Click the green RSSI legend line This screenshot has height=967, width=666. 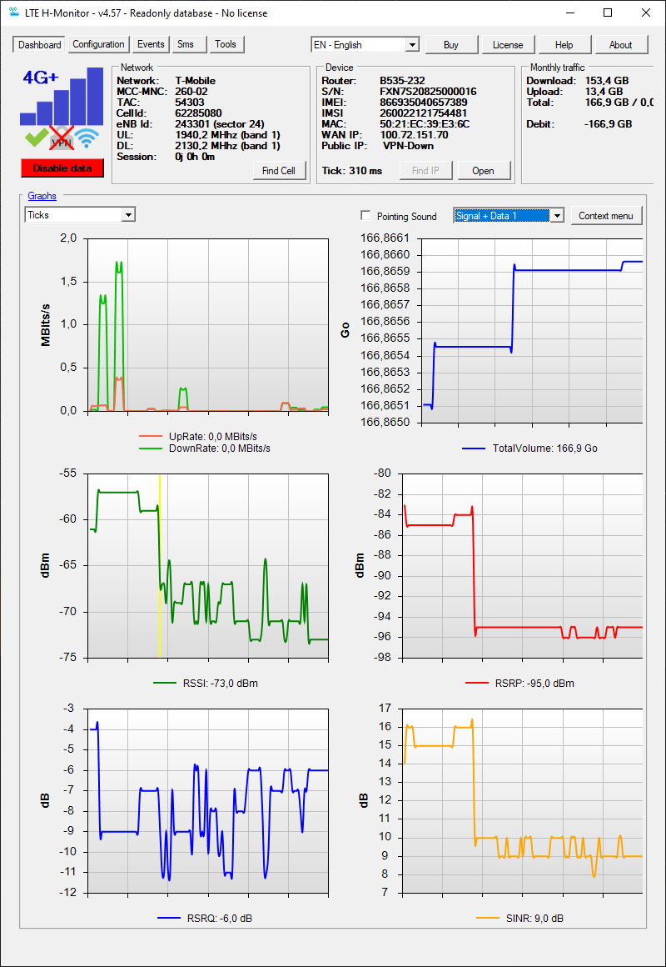(x=165, y=684)
